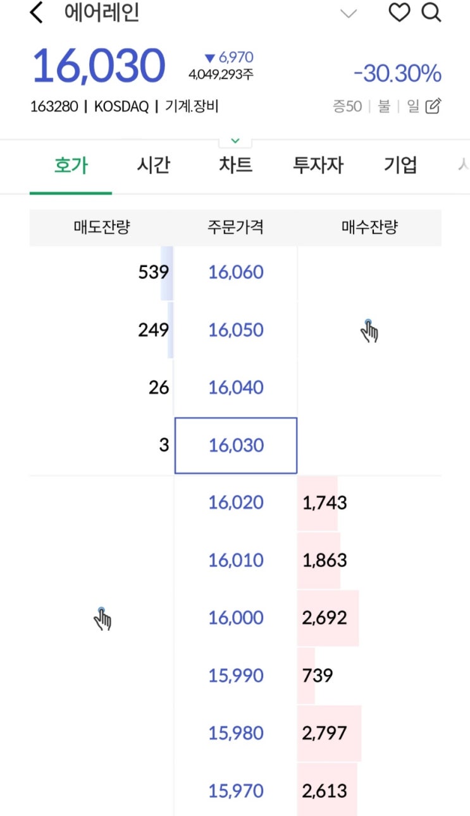Select the 호가 tab
This screenshot has height=816, width=470.
[x=71, y=166]
